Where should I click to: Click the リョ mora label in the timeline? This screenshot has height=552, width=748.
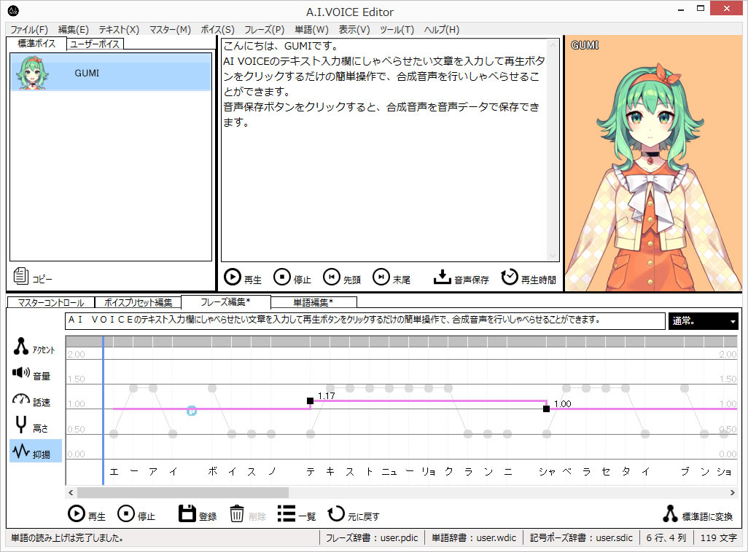tap(429, 471)
